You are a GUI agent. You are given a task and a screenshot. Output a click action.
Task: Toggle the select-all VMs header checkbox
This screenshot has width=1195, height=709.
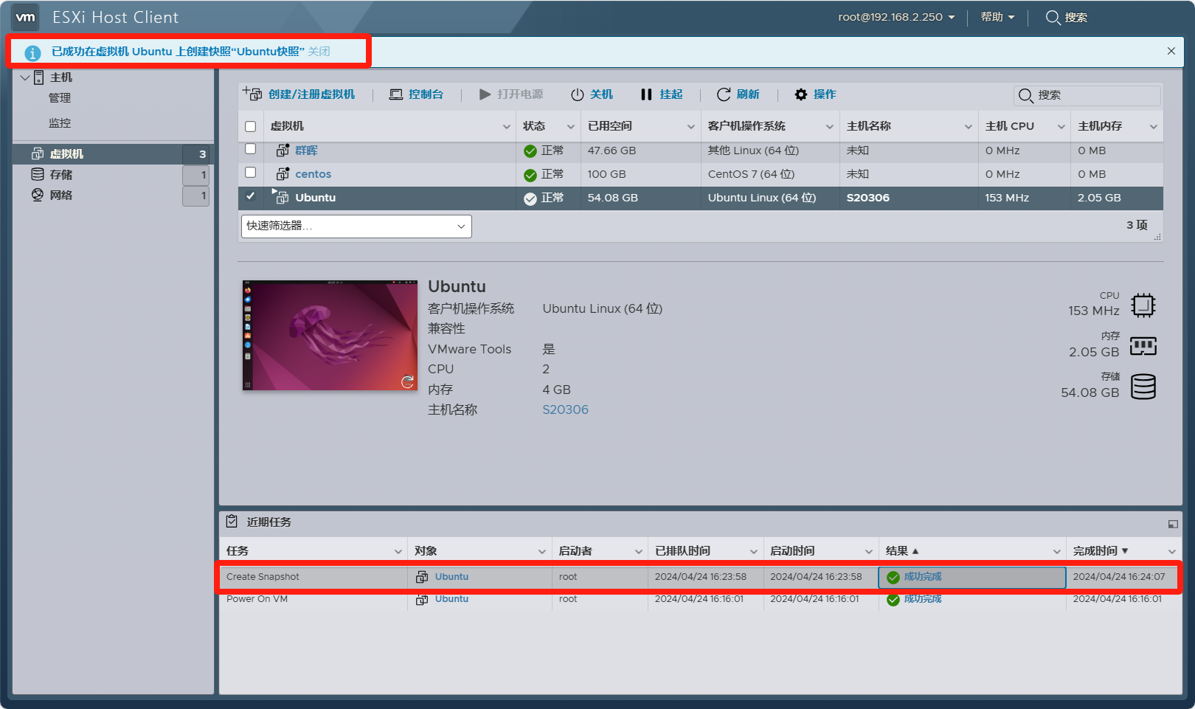click(251, 126)
